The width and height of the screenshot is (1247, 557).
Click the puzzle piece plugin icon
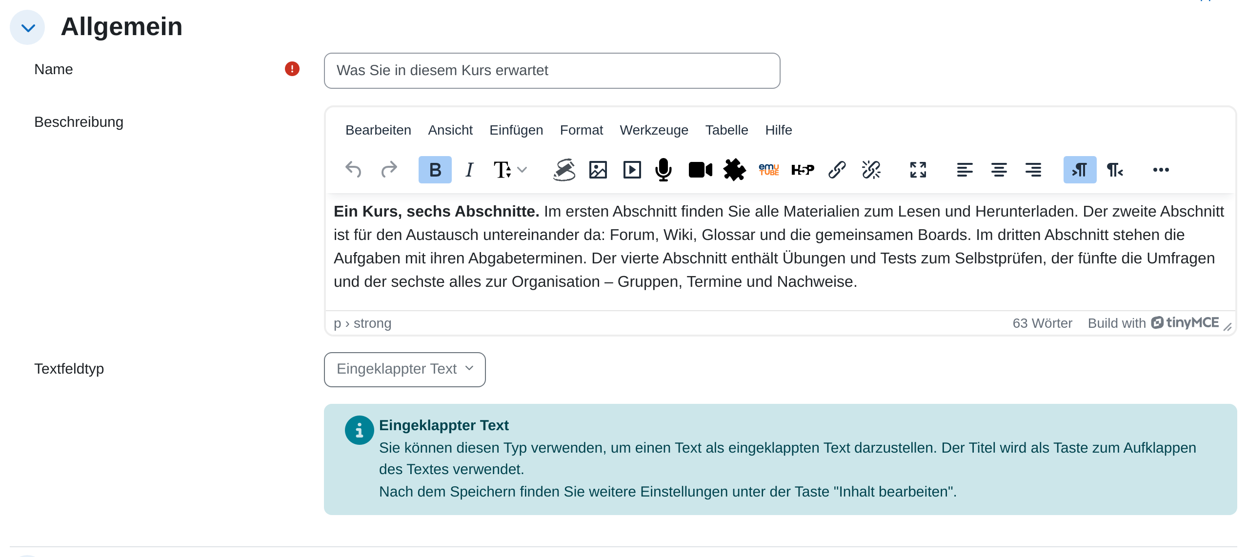point(735,170)
